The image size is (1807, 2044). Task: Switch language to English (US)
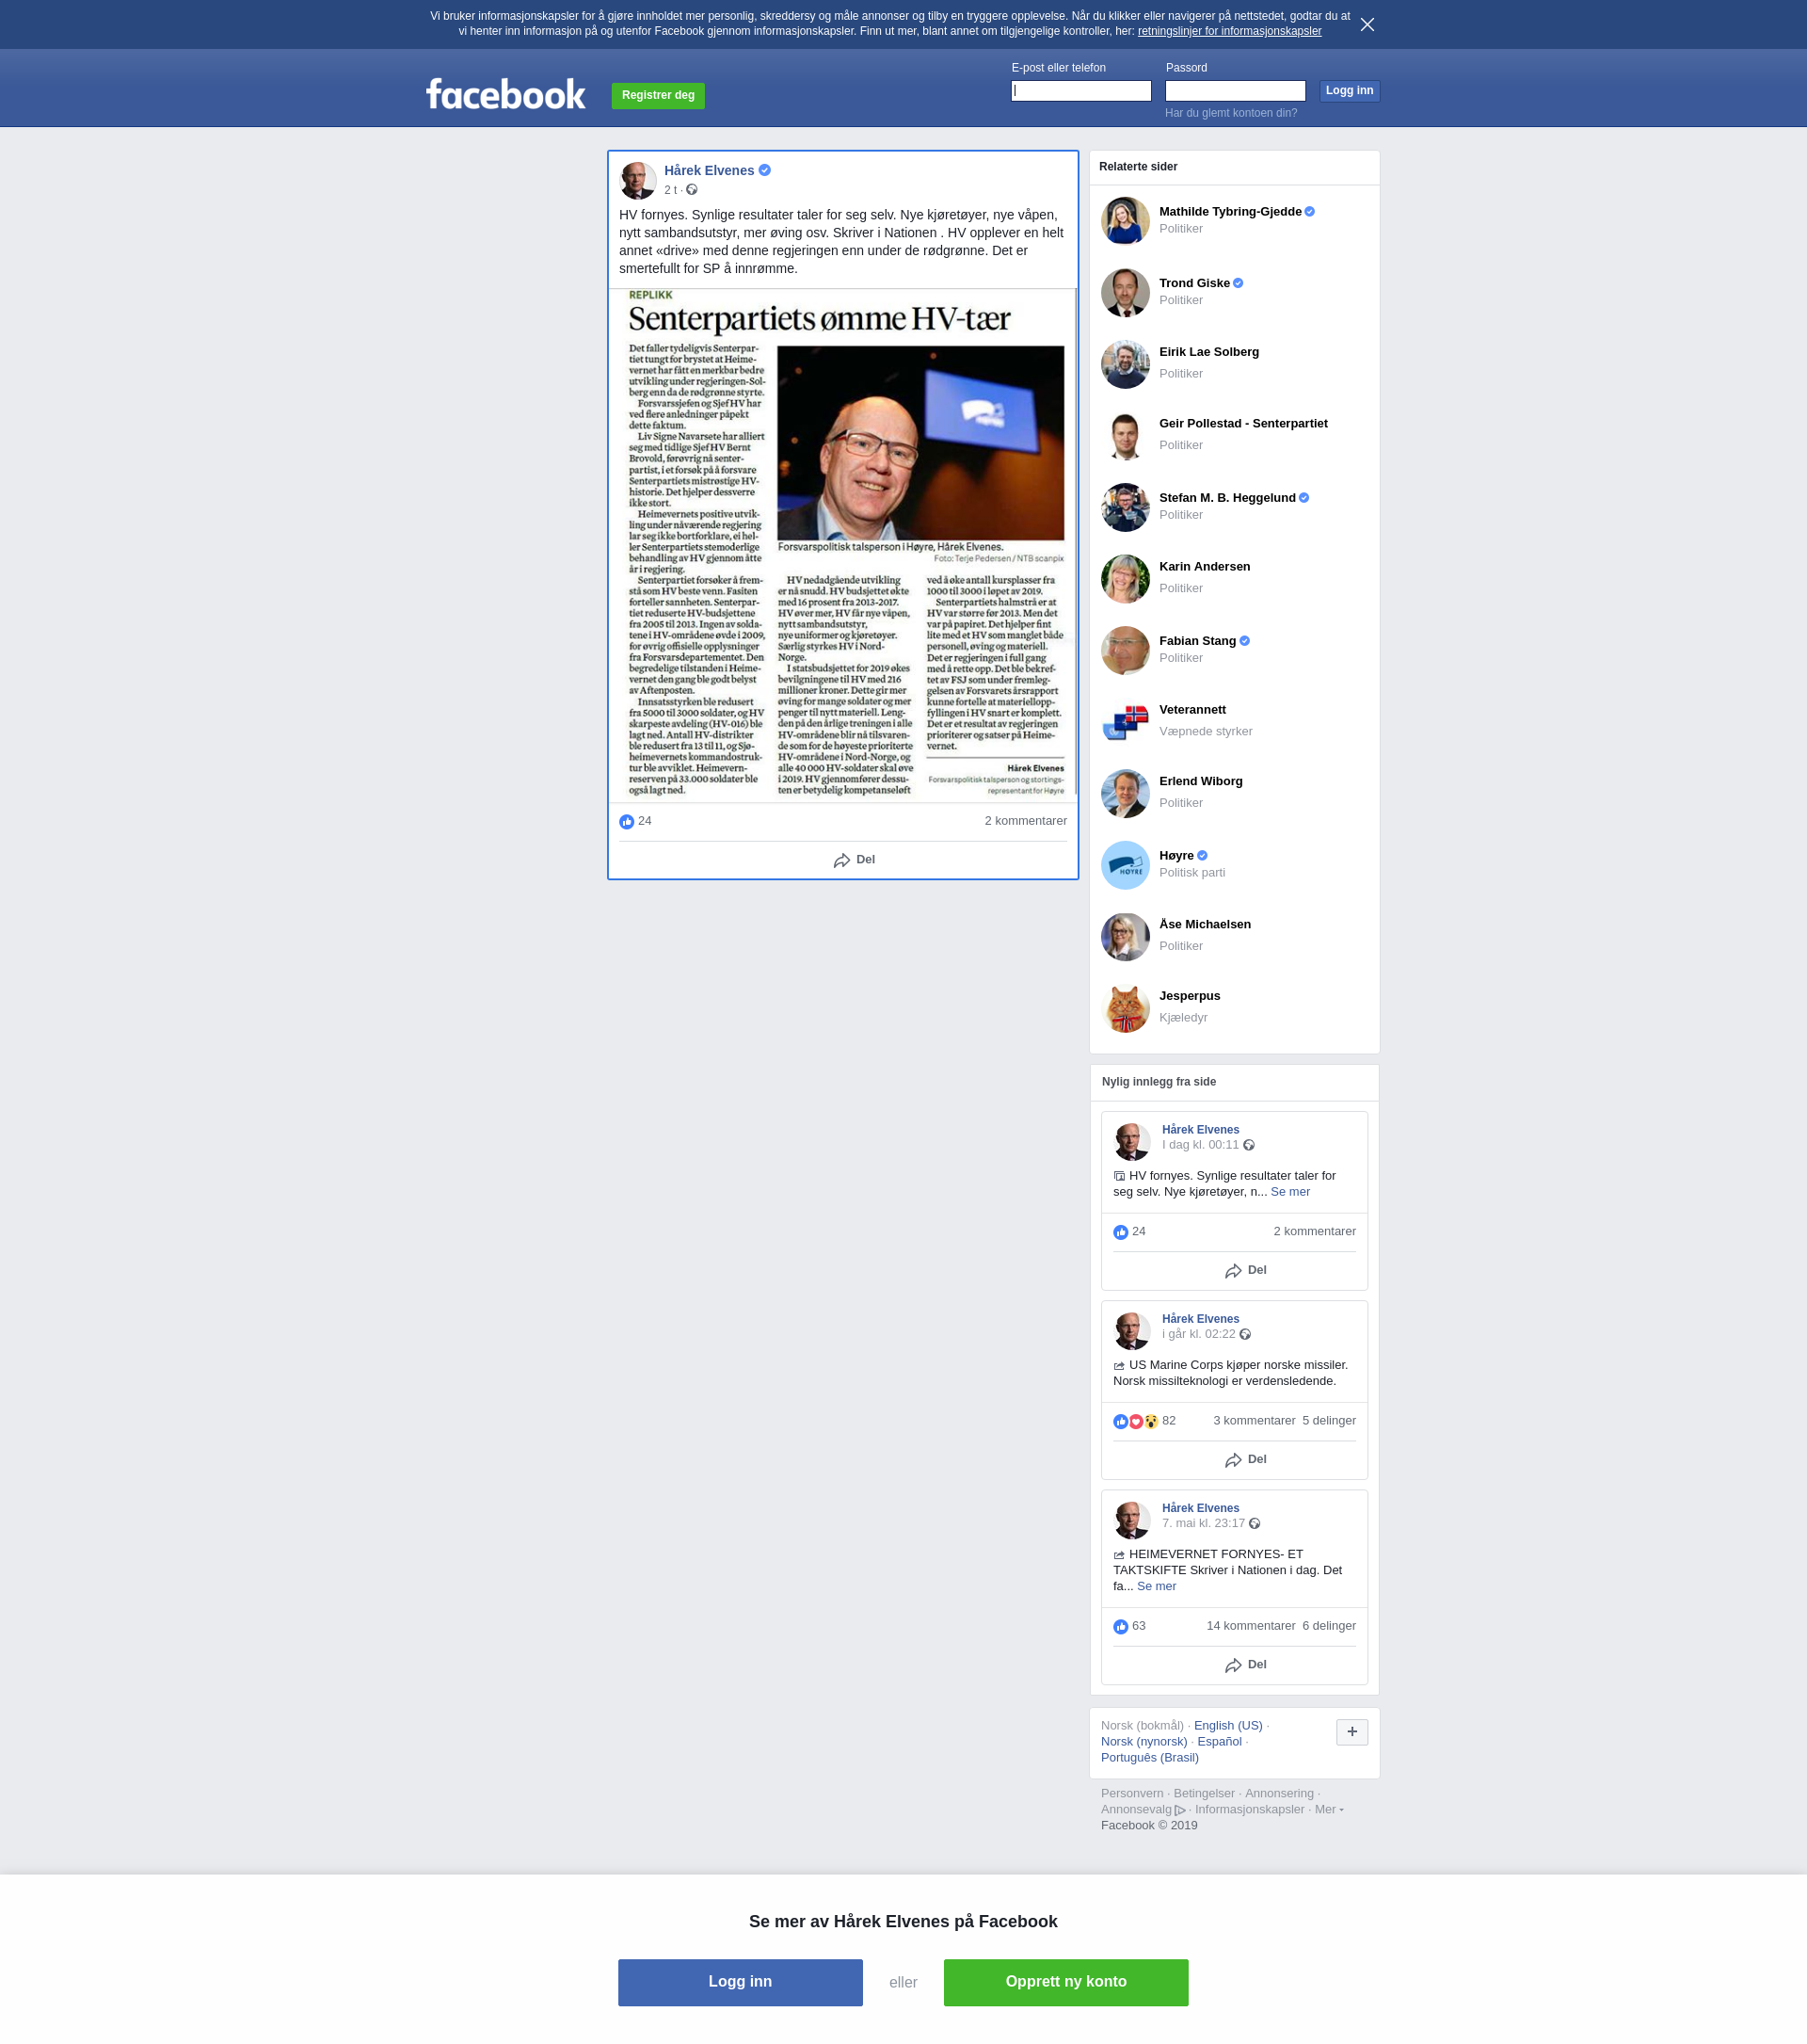(x=1228, y=1726)
